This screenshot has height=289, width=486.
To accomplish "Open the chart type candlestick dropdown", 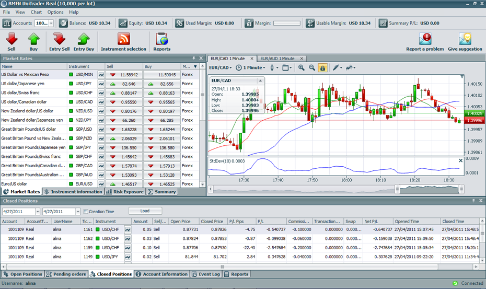I will [x=274, y=67].
